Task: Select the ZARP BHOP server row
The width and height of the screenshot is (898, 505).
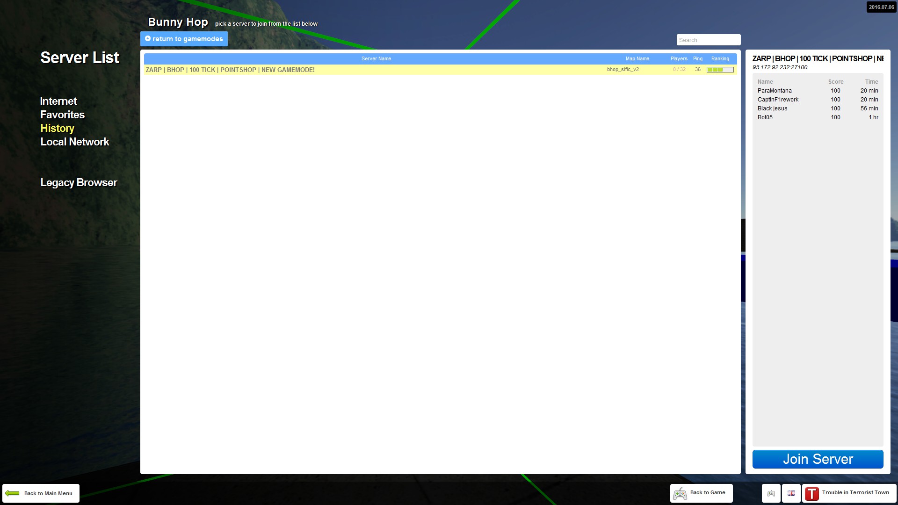Action: pos(440,70)
